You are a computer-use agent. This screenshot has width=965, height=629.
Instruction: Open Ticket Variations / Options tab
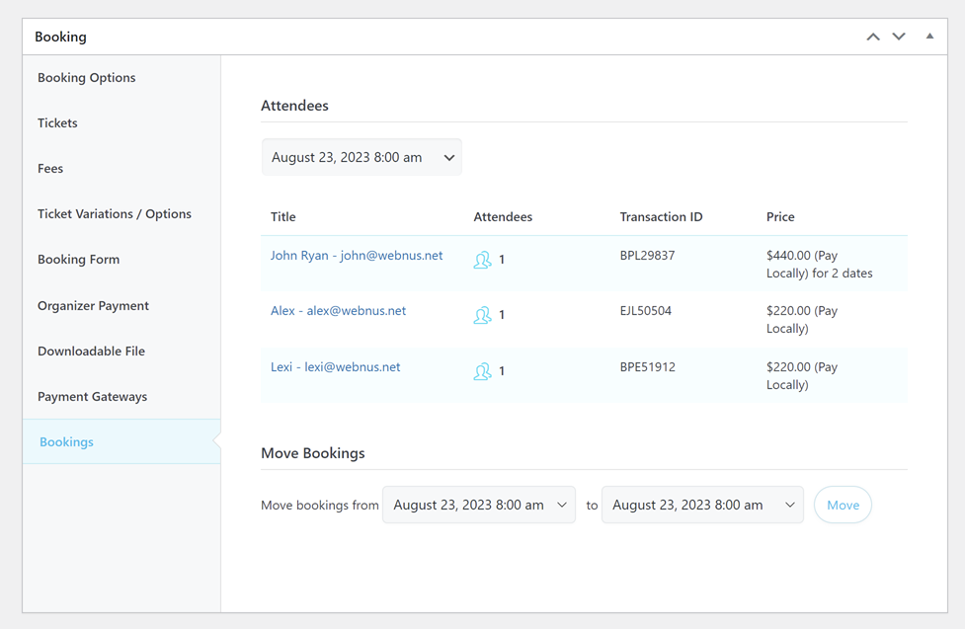tap(115, 213)
